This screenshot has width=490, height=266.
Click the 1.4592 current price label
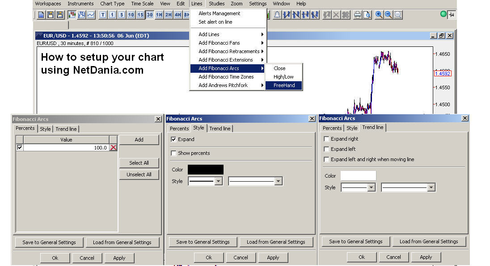tap(443, 74)
